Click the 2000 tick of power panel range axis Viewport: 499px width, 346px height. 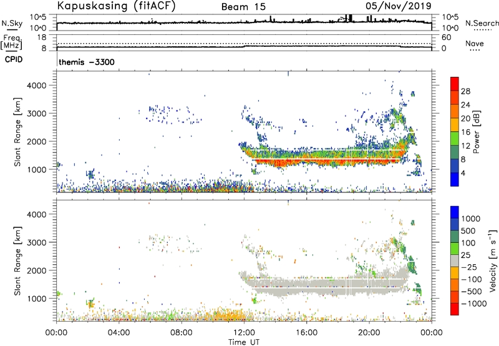(37, 142)
